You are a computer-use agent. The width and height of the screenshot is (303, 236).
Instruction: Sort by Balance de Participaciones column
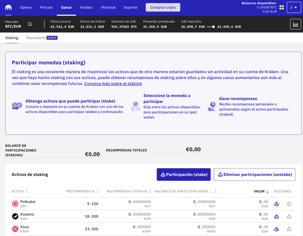click(x=186, y=191)
